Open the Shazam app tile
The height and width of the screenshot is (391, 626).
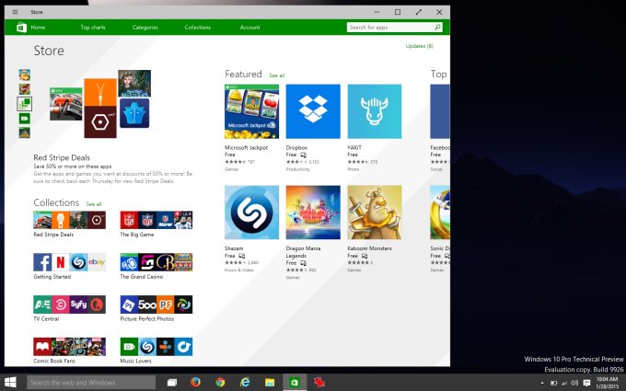(252, 213)
